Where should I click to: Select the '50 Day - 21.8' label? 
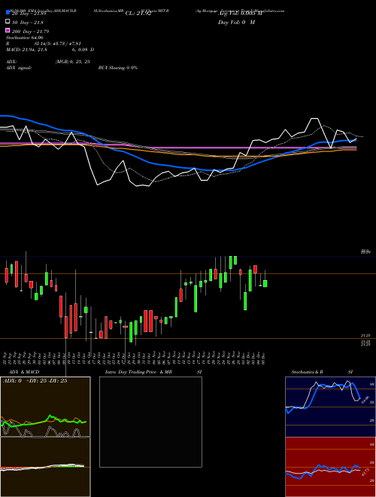coord(28,23)
